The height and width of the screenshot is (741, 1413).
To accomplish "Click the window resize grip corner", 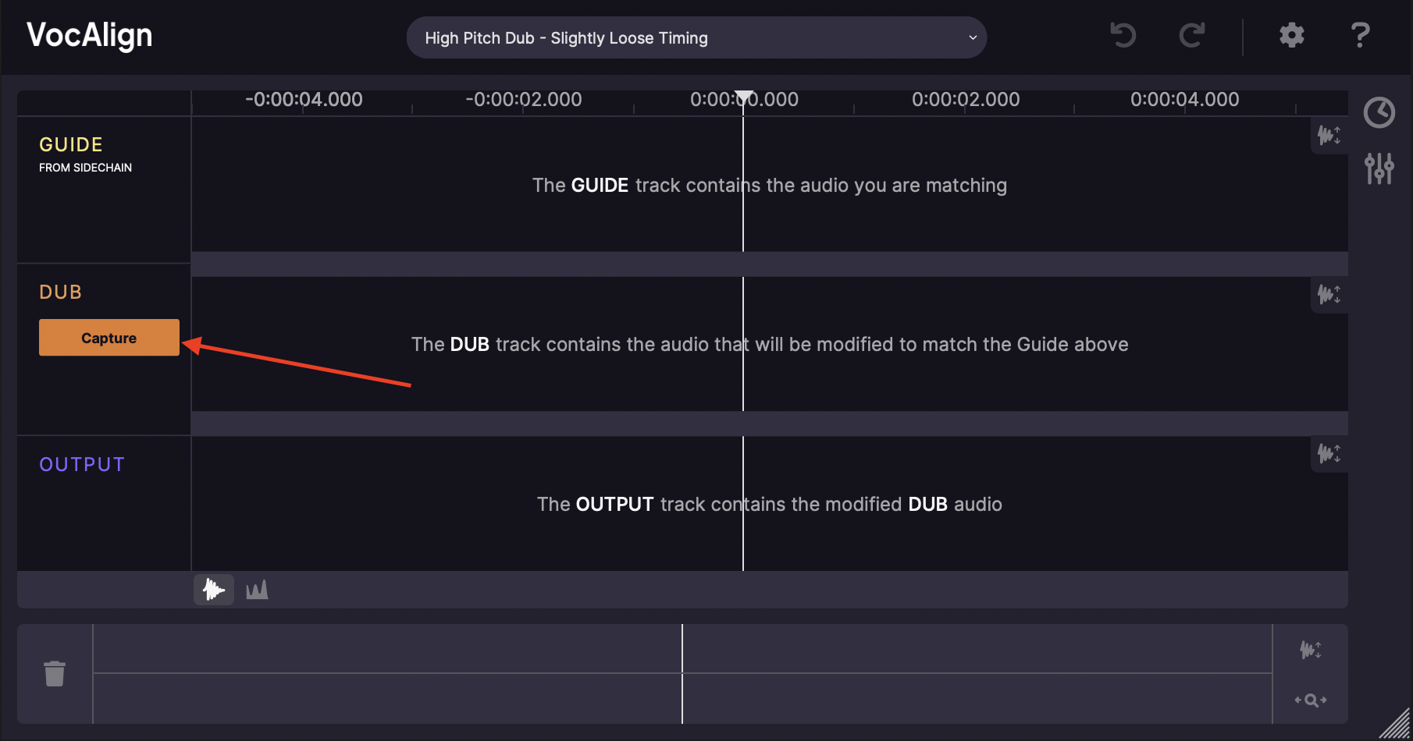I will pos(1396,725).
